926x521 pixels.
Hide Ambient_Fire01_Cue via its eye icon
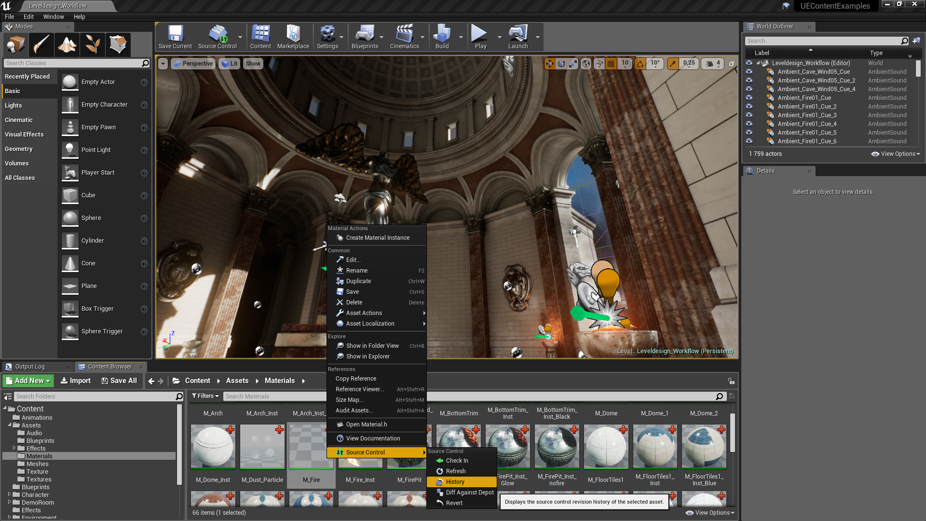click(749, 97)
